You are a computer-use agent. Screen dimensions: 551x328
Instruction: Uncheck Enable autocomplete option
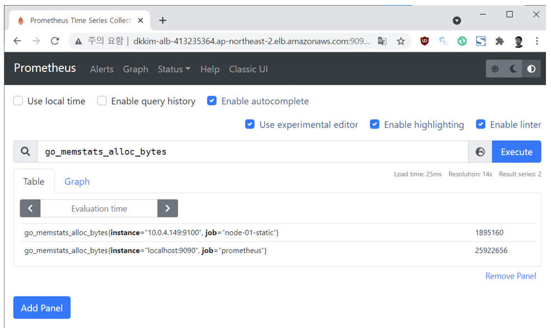click(212, 101)
